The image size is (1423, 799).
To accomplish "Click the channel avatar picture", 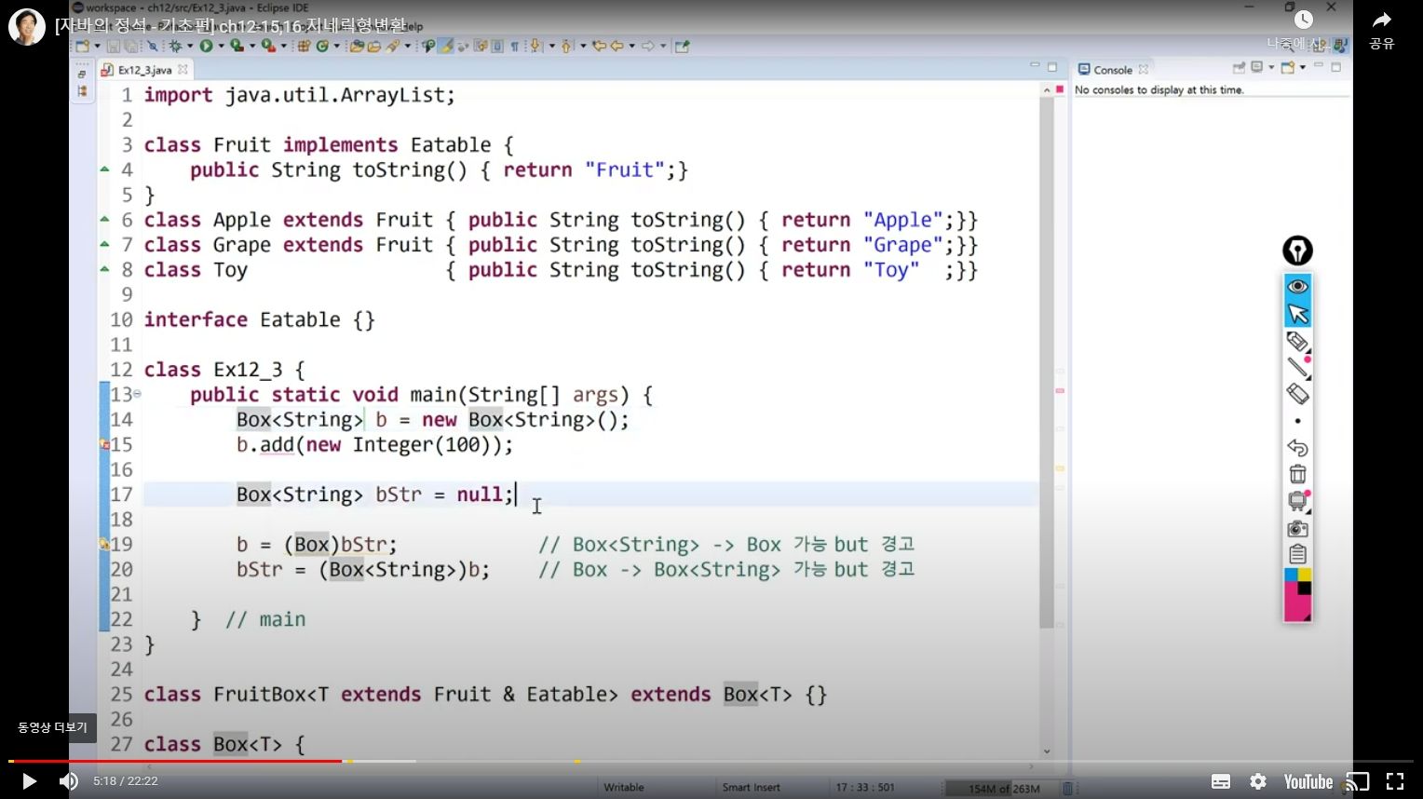I will tap(27, 27).
